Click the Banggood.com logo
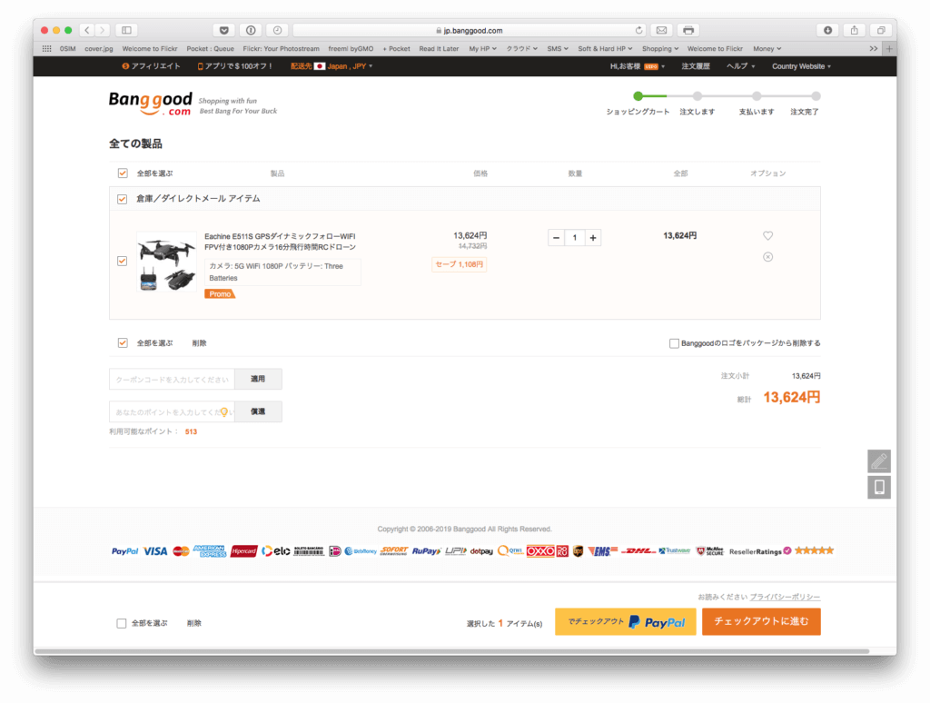This screenshot has height=703, width=930. tap(151, 104)
